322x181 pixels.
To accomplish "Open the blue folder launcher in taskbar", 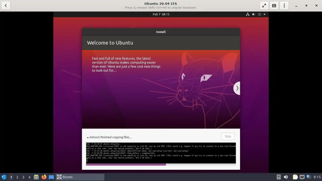I will (x=51, y=177).
